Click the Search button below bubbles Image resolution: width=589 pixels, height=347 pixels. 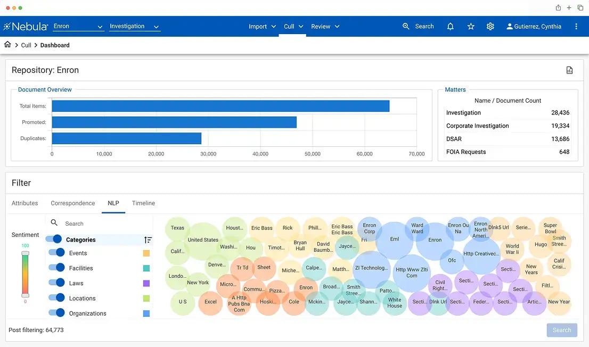[x=562, y=330]
